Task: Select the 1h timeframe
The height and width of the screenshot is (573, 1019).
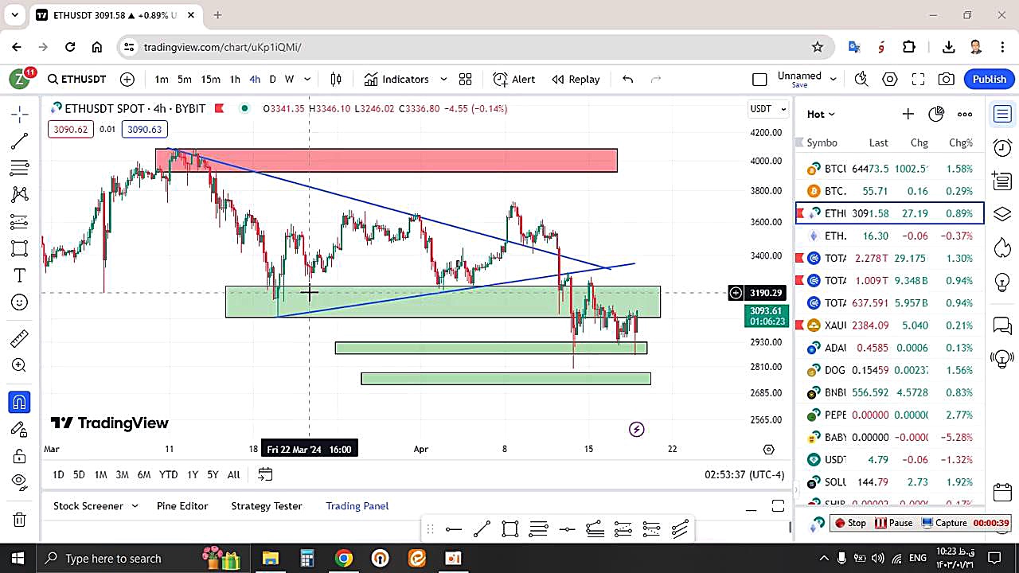Action: pos(235,79)
